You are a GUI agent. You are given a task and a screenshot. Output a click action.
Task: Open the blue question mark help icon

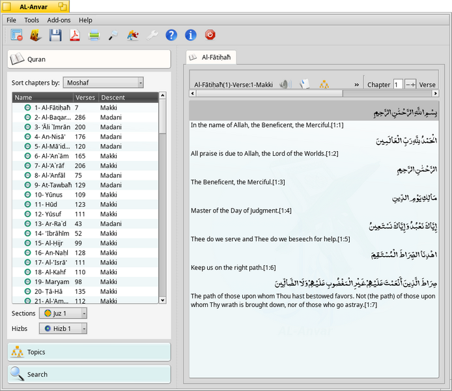point(171,35)
